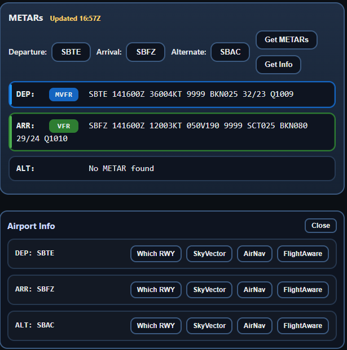The height and width of the screenshot is (350, 347).
Task: Select the Arrival airport field SBFZ
Action: tap(145, 52)
